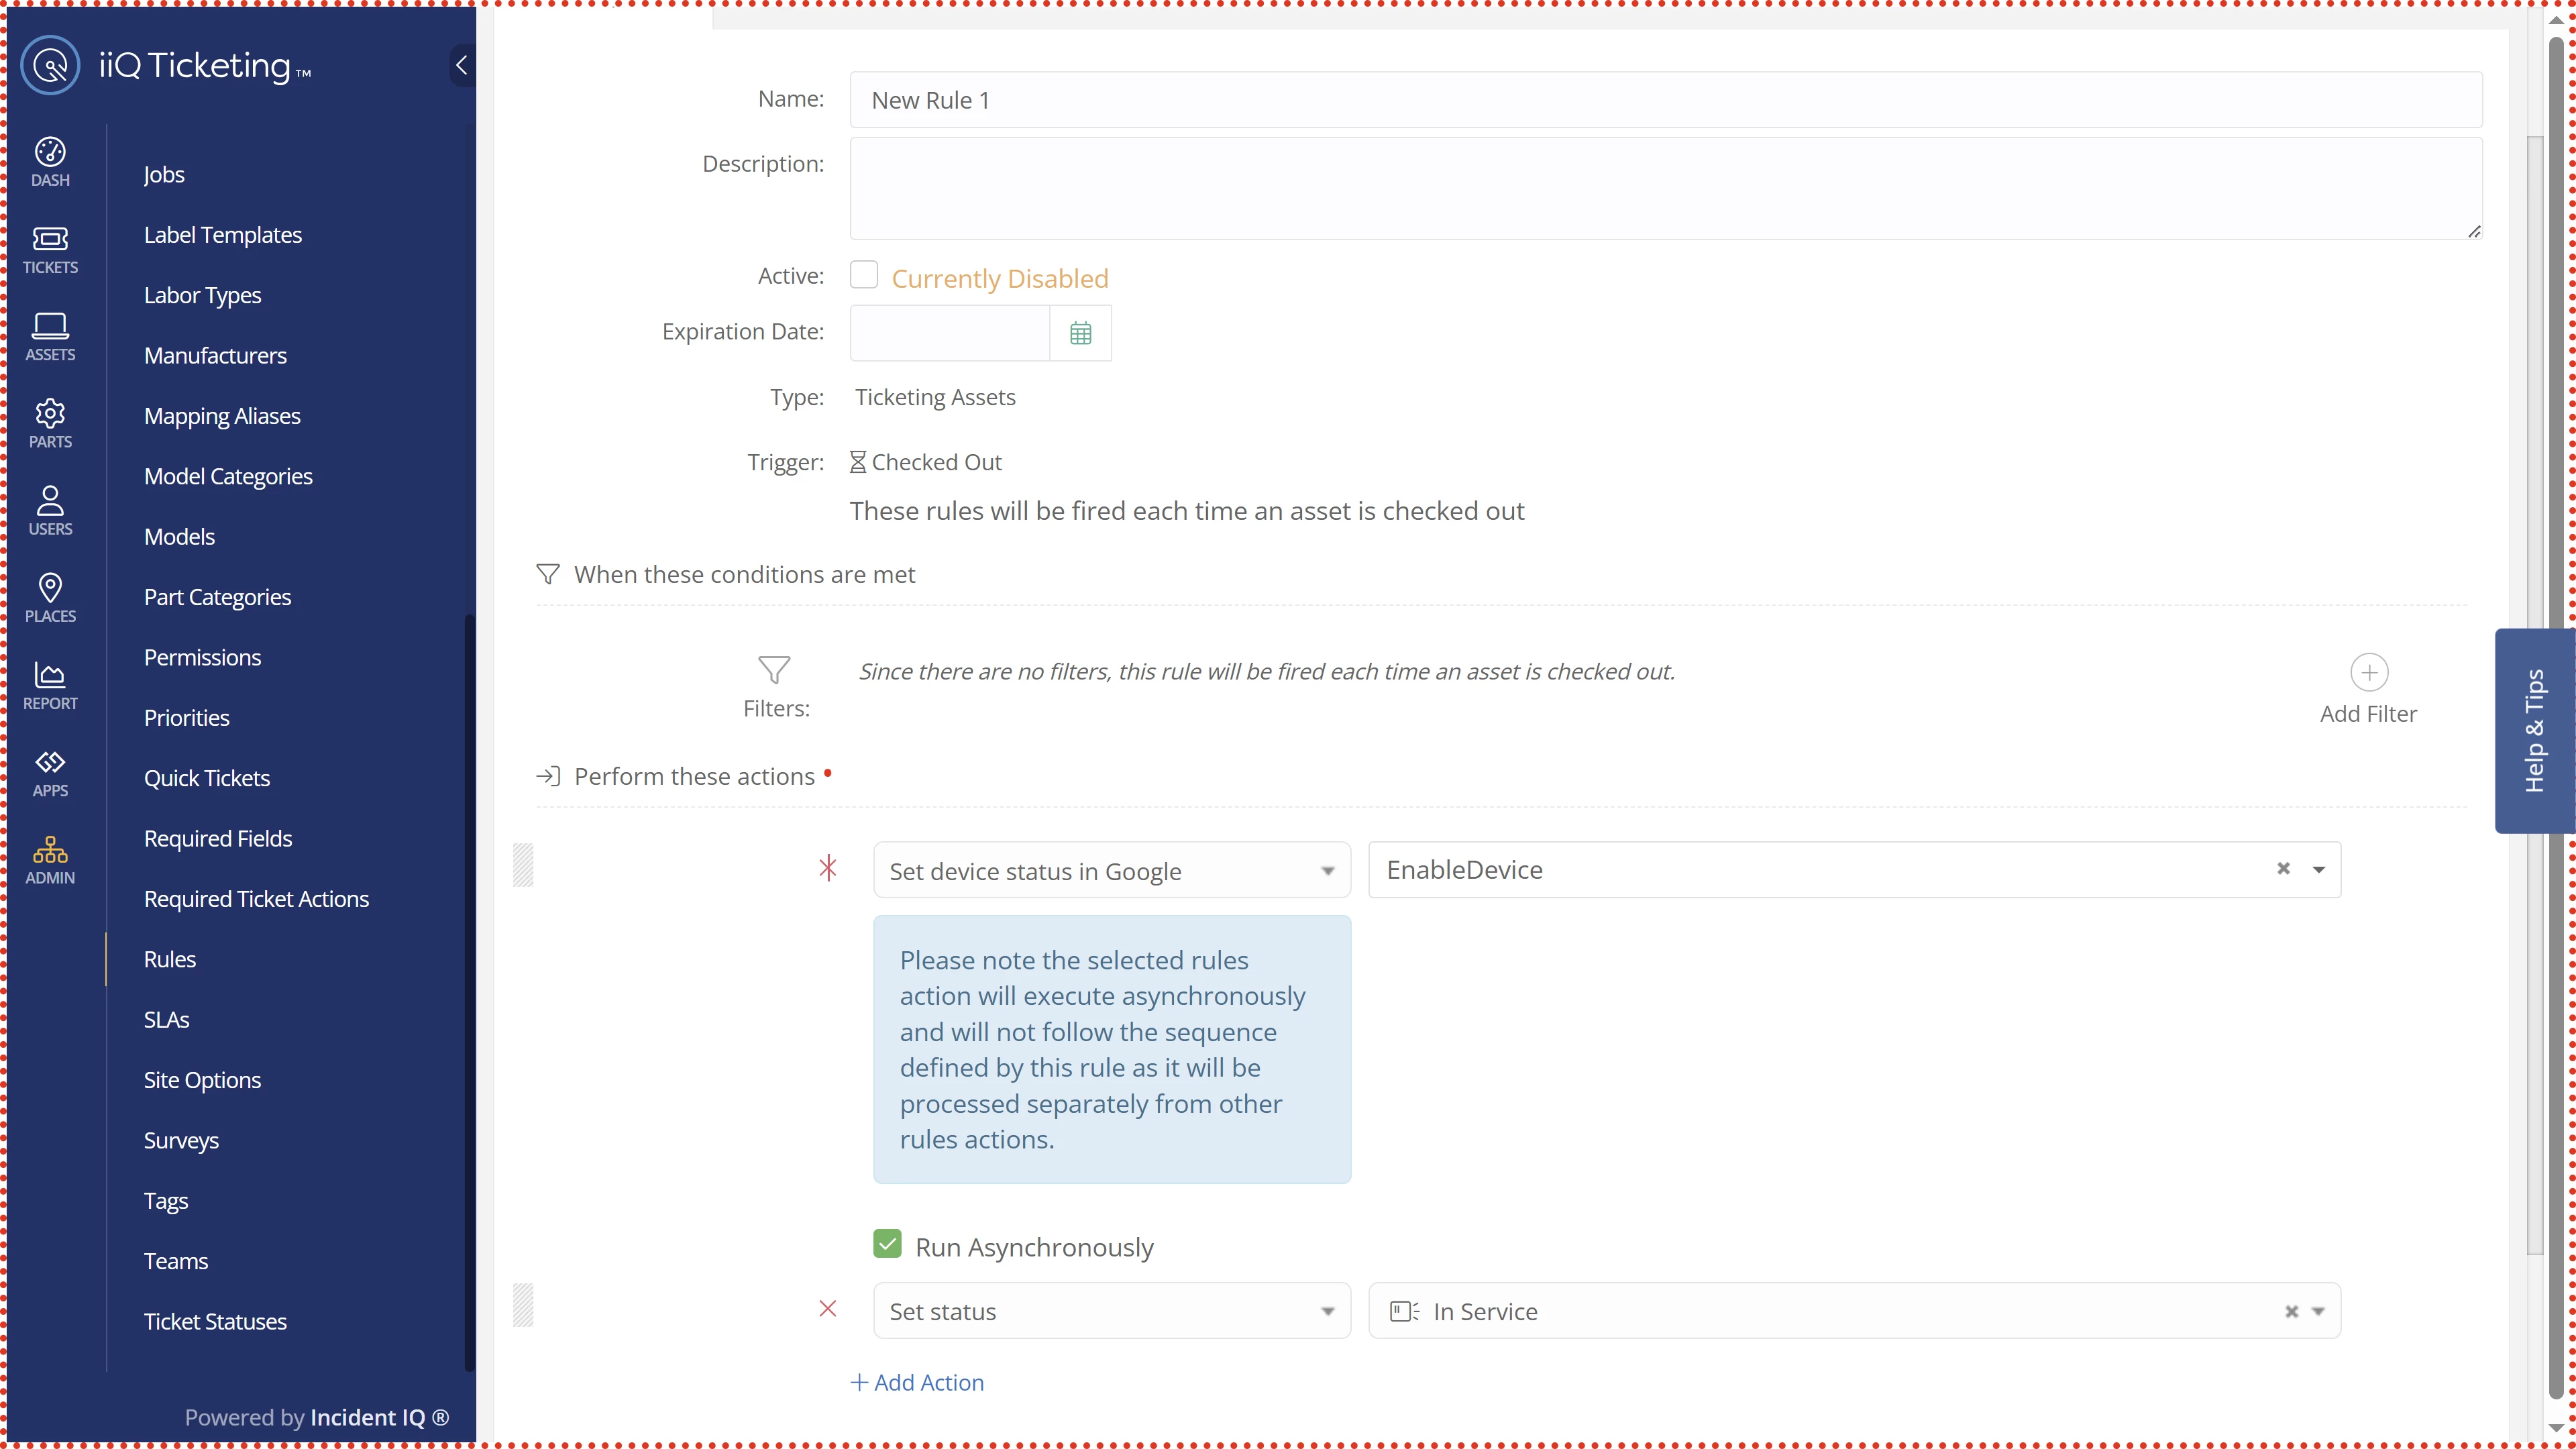Open the Admin navigation icon
The height and width of the screenshot is (1449, 2576).
click(50, 860)
